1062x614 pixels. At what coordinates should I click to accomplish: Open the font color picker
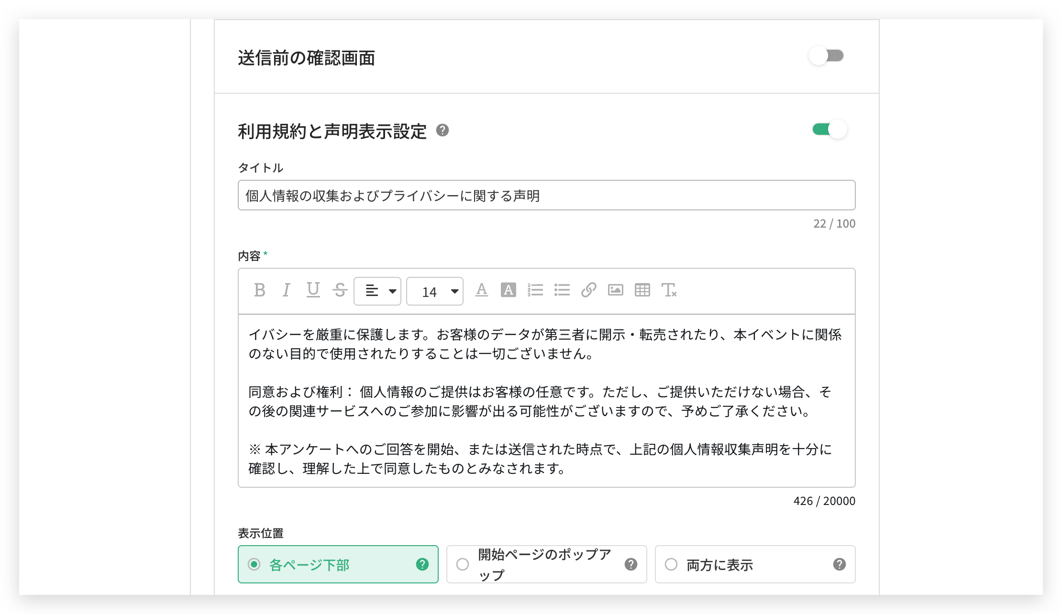pos(482,290)
